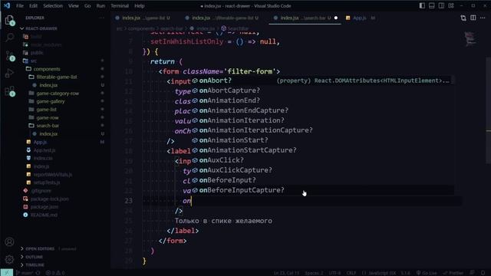Viewport: 491px width, 276px height.
Task: Click the errors and warnings status counter
Action: pyautogui.click(x=55, y=273)
